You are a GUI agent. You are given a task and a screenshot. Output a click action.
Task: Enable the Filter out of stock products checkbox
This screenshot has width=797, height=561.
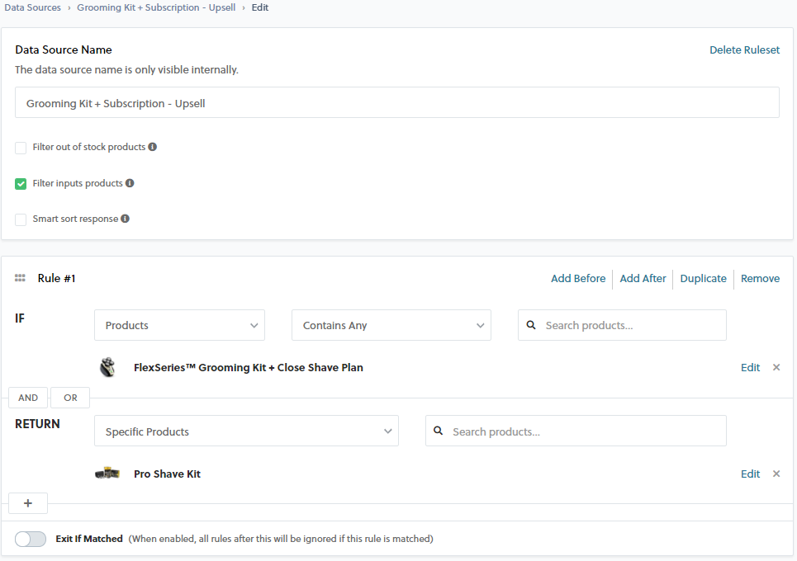[x=20, y=147]
